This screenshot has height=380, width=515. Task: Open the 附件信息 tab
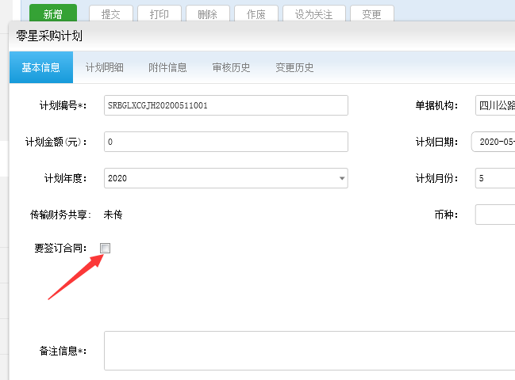(x=167, y=67)
